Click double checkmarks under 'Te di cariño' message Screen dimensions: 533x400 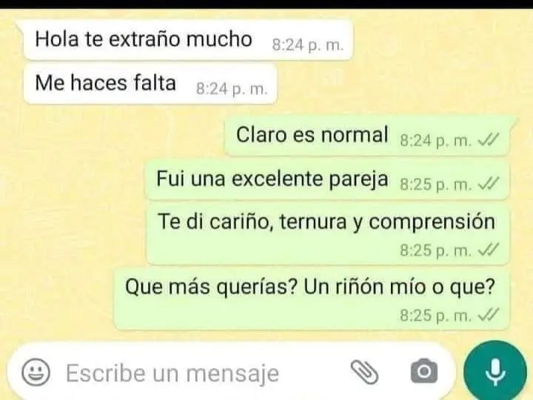pos(488,250)
